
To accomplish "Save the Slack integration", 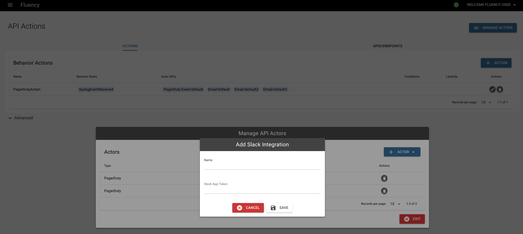I will (279, 208).
